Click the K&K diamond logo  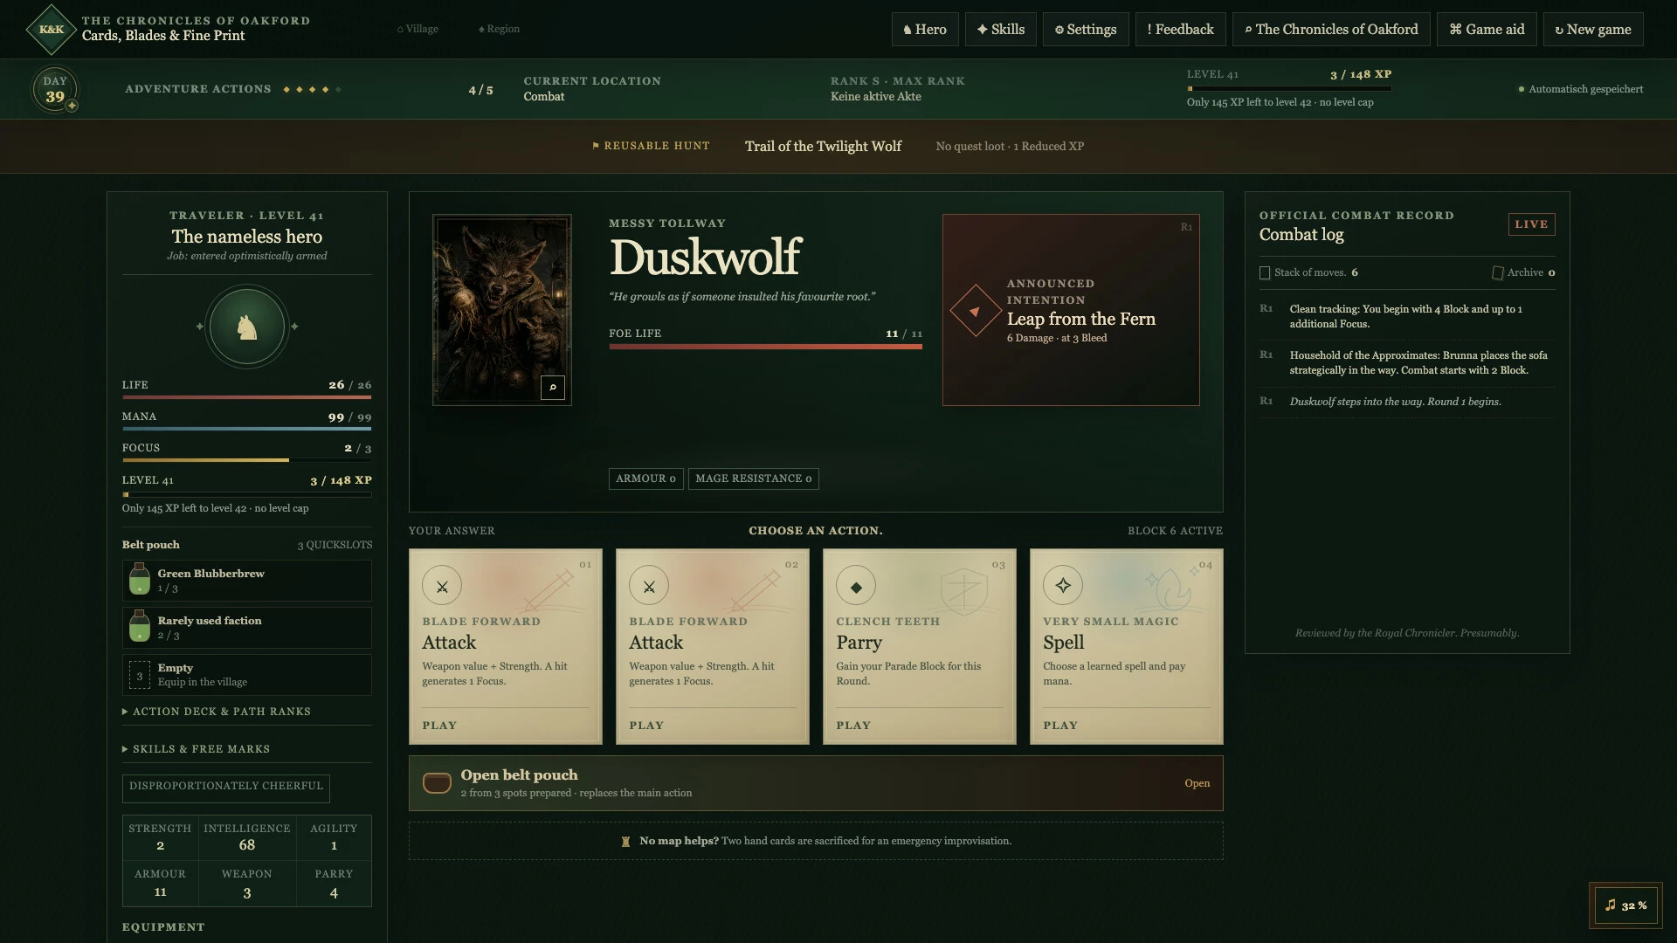coord(52,30)
